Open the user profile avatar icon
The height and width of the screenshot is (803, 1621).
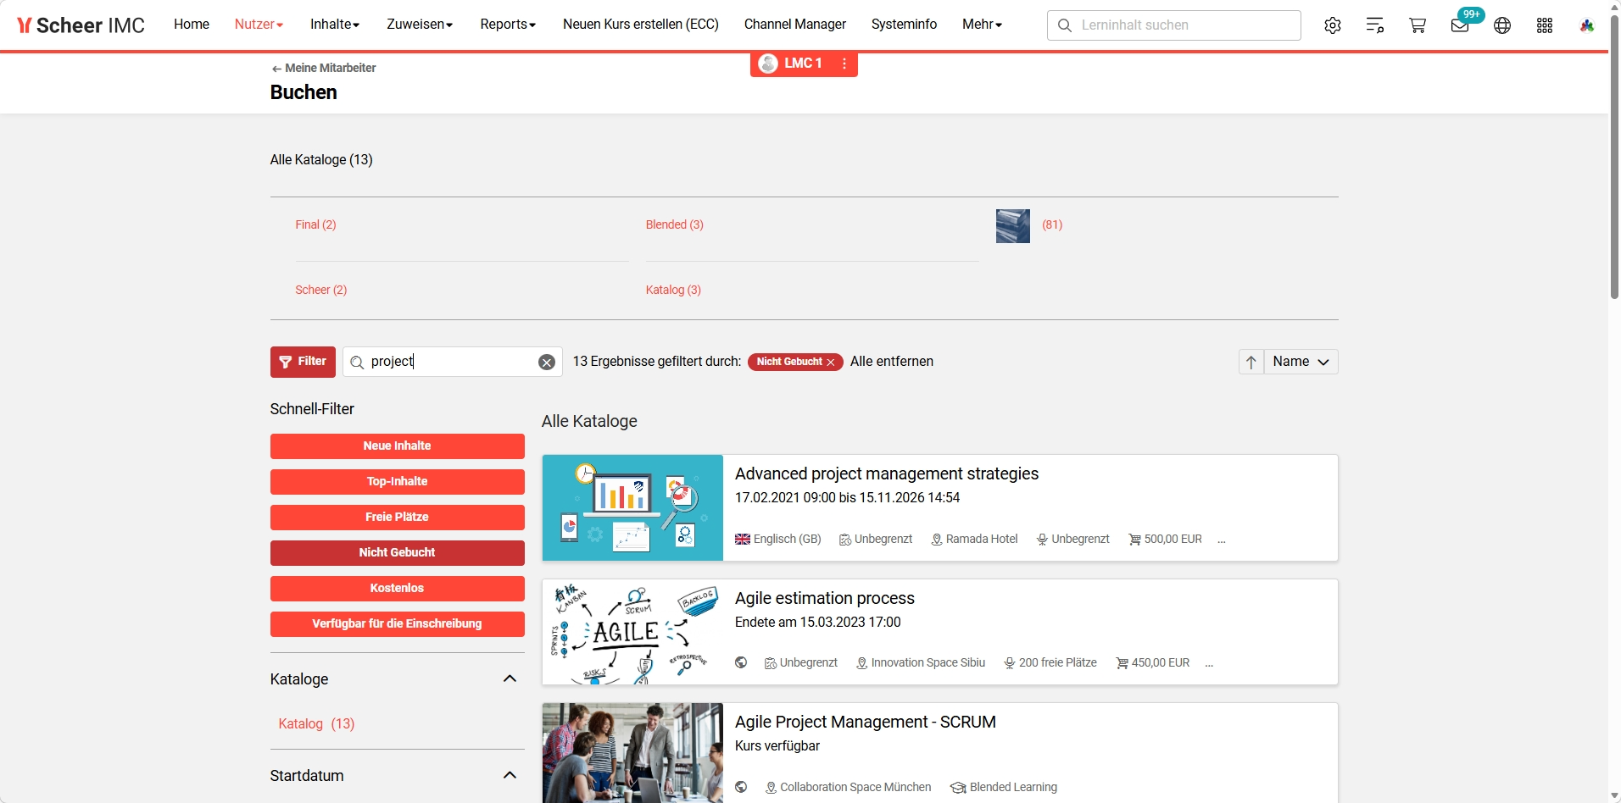point(1587,25)
